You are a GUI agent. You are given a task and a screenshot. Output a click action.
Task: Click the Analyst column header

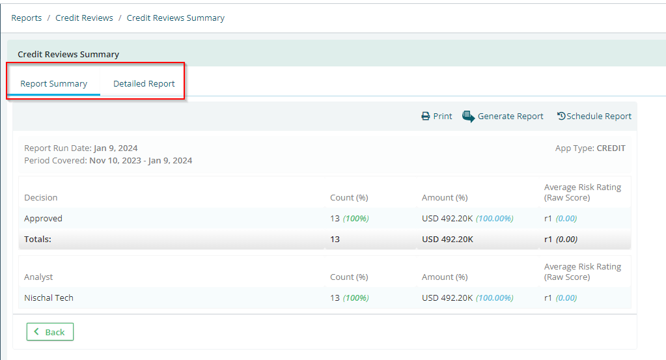(38, 277)
